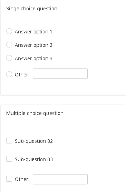
Task: Click the "Sub-question 02" label text
Action: tap(34, 141)
